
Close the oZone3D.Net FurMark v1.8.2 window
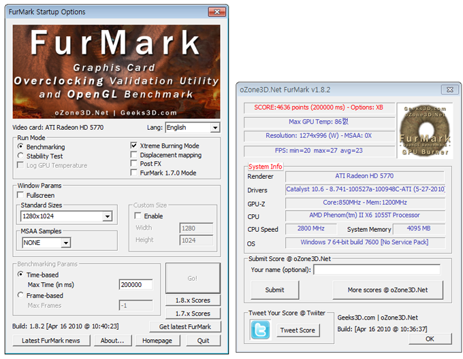pos(449,90)
